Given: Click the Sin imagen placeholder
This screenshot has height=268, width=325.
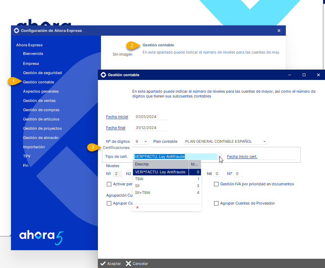Looking at the screenshot, I should click(x=123, y=54).
